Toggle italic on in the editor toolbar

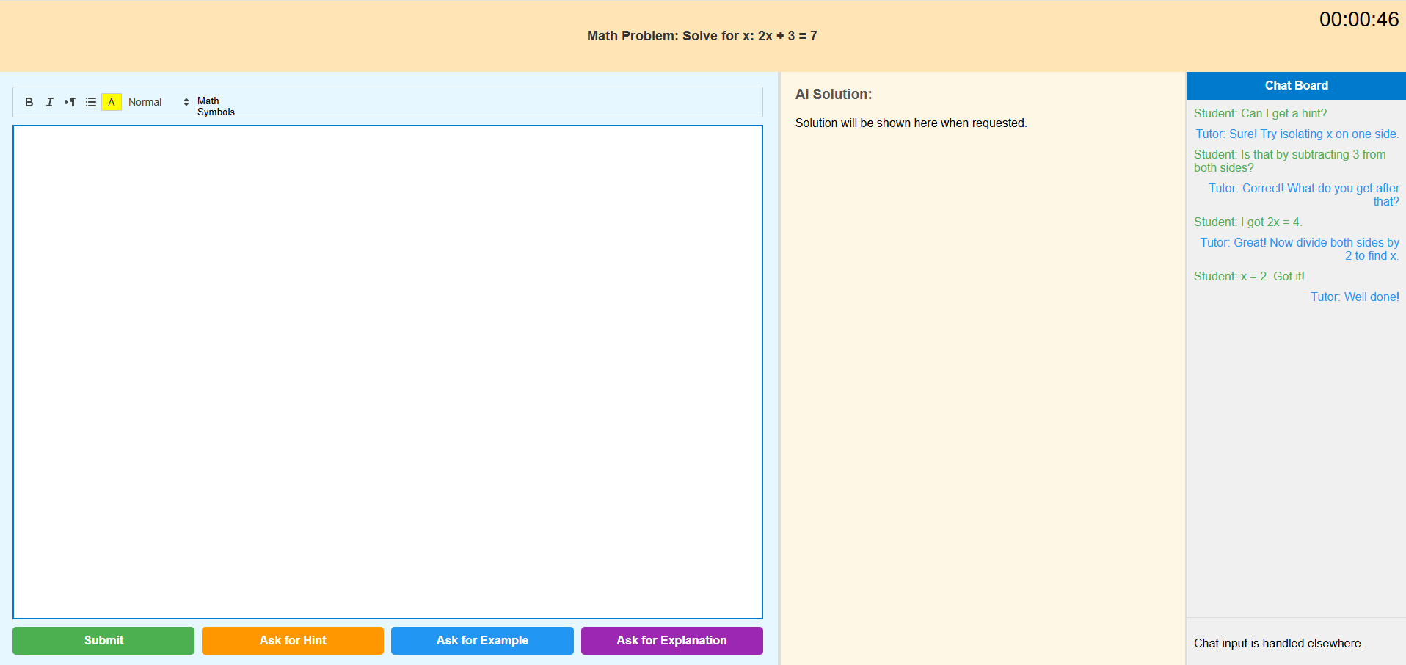click(x=49, y=102)
